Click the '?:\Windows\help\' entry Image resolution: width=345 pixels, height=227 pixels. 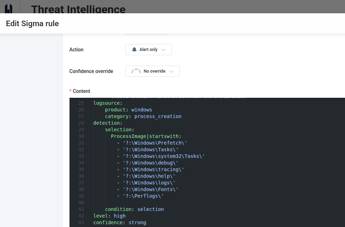pyautogui.click(x=149, y=176)
